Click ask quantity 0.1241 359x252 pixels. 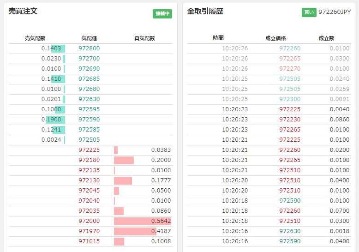pyautogui.click(x=51, y=130)
